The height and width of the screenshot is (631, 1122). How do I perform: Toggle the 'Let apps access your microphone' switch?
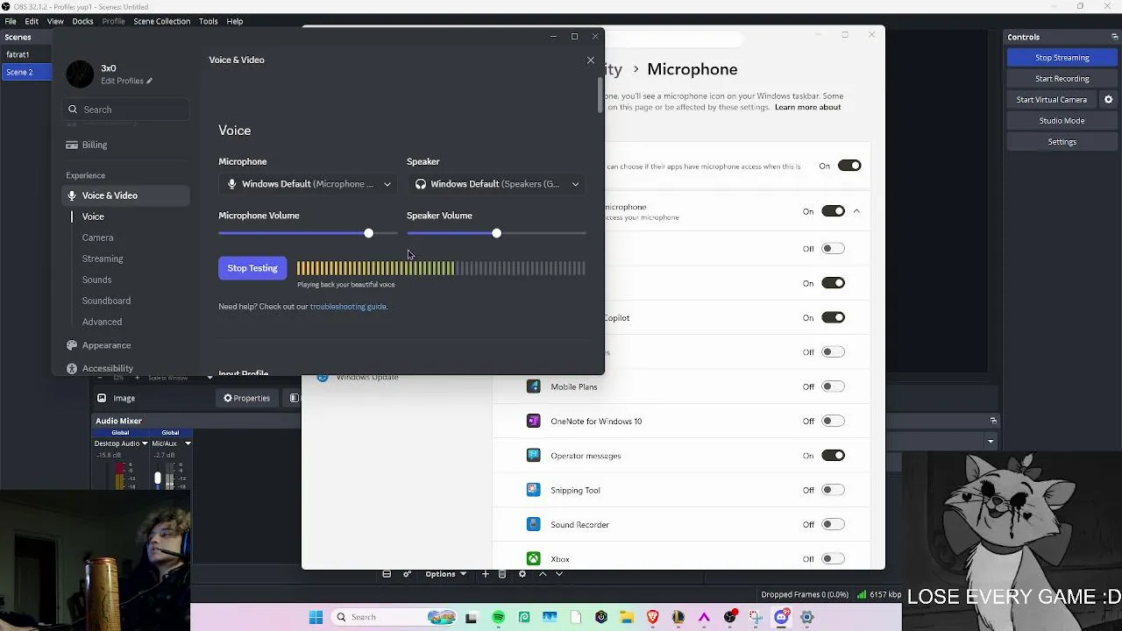833,211
